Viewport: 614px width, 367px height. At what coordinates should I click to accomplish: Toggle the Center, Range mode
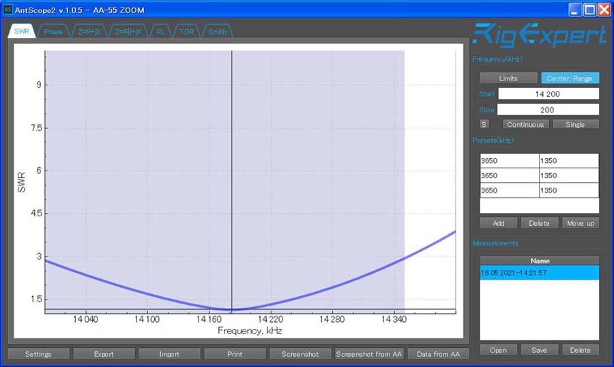[570, 78]
